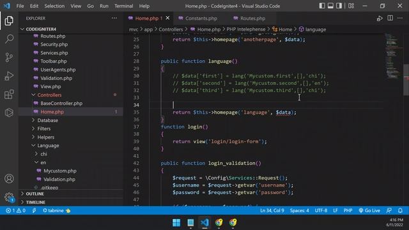
Task: Open editor More Actions ellipsis
Action: click(x=400, y=18)
